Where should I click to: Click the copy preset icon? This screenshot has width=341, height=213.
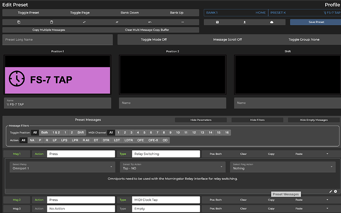19,22
